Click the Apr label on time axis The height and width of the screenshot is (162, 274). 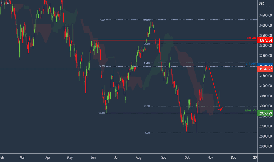click(x=48, y=158)
